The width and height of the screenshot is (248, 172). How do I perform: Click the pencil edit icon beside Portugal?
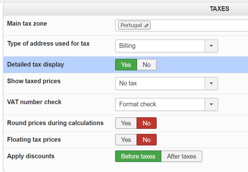pyautogui.click(x=146, y=25)
